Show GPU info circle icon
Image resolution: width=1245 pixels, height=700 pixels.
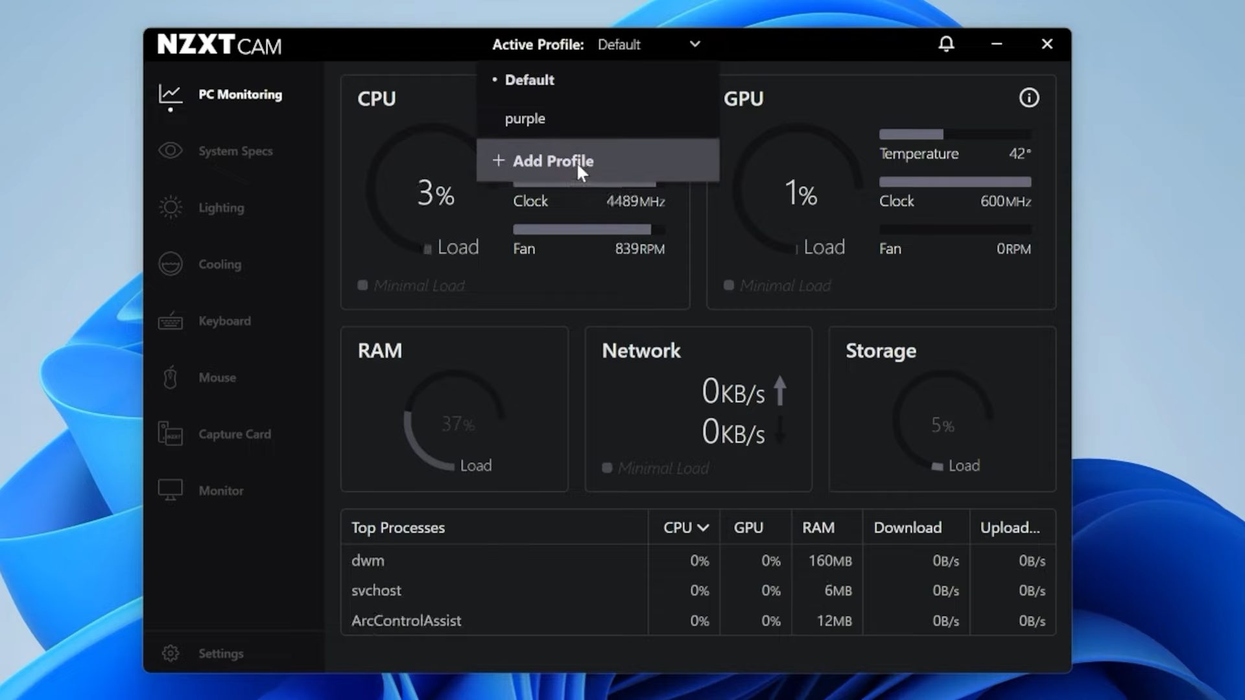[1029, 98]
